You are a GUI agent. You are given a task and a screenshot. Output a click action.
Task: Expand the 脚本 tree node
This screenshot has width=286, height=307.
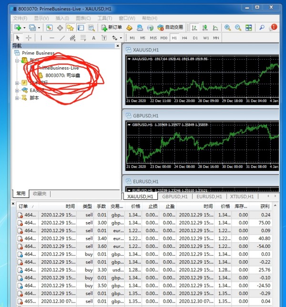(x=17, y=98)
